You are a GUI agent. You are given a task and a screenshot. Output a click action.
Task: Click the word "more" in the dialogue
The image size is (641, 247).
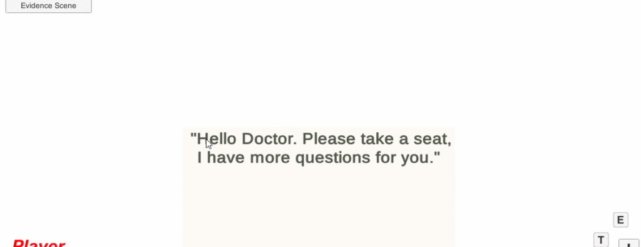(x=270, y=158)
